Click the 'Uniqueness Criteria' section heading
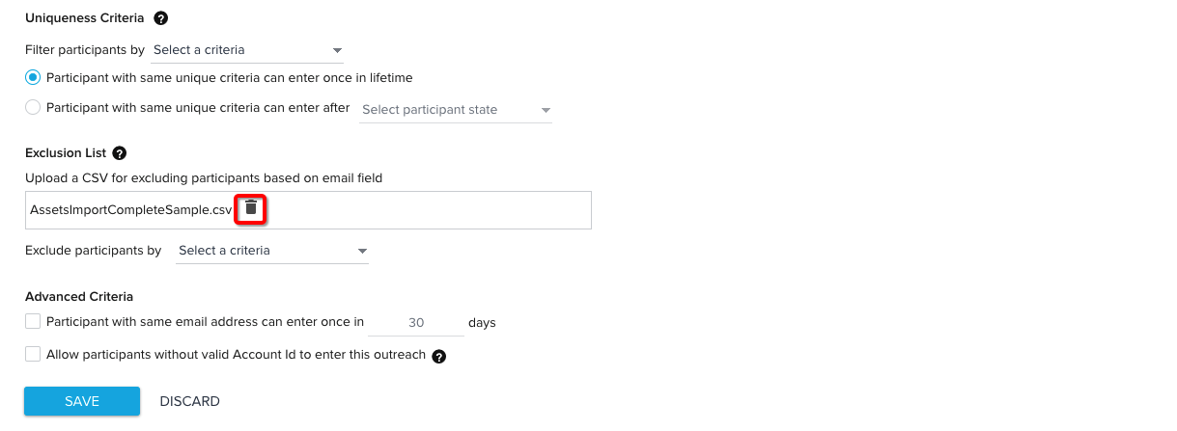Screen dimensions: 1177x431 pyautogui.click(x=86, y=18)
